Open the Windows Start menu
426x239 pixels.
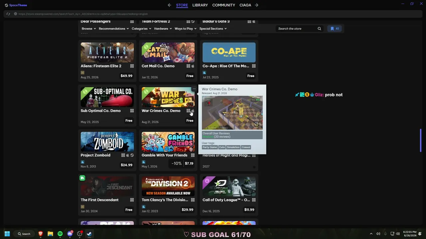(x=7, y=234)
